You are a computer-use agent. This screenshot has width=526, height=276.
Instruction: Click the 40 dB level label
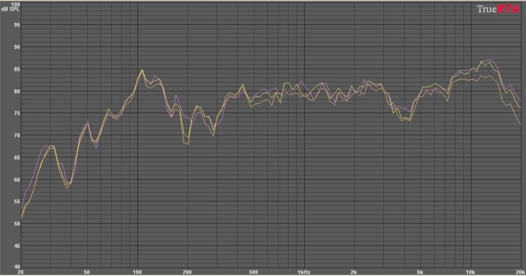[16, 266]
